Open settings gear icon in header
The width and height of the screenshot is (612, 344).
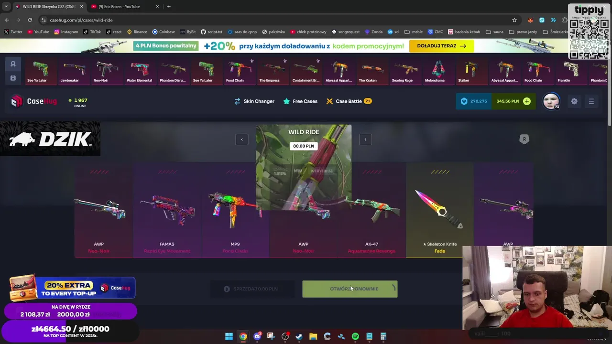574,101
